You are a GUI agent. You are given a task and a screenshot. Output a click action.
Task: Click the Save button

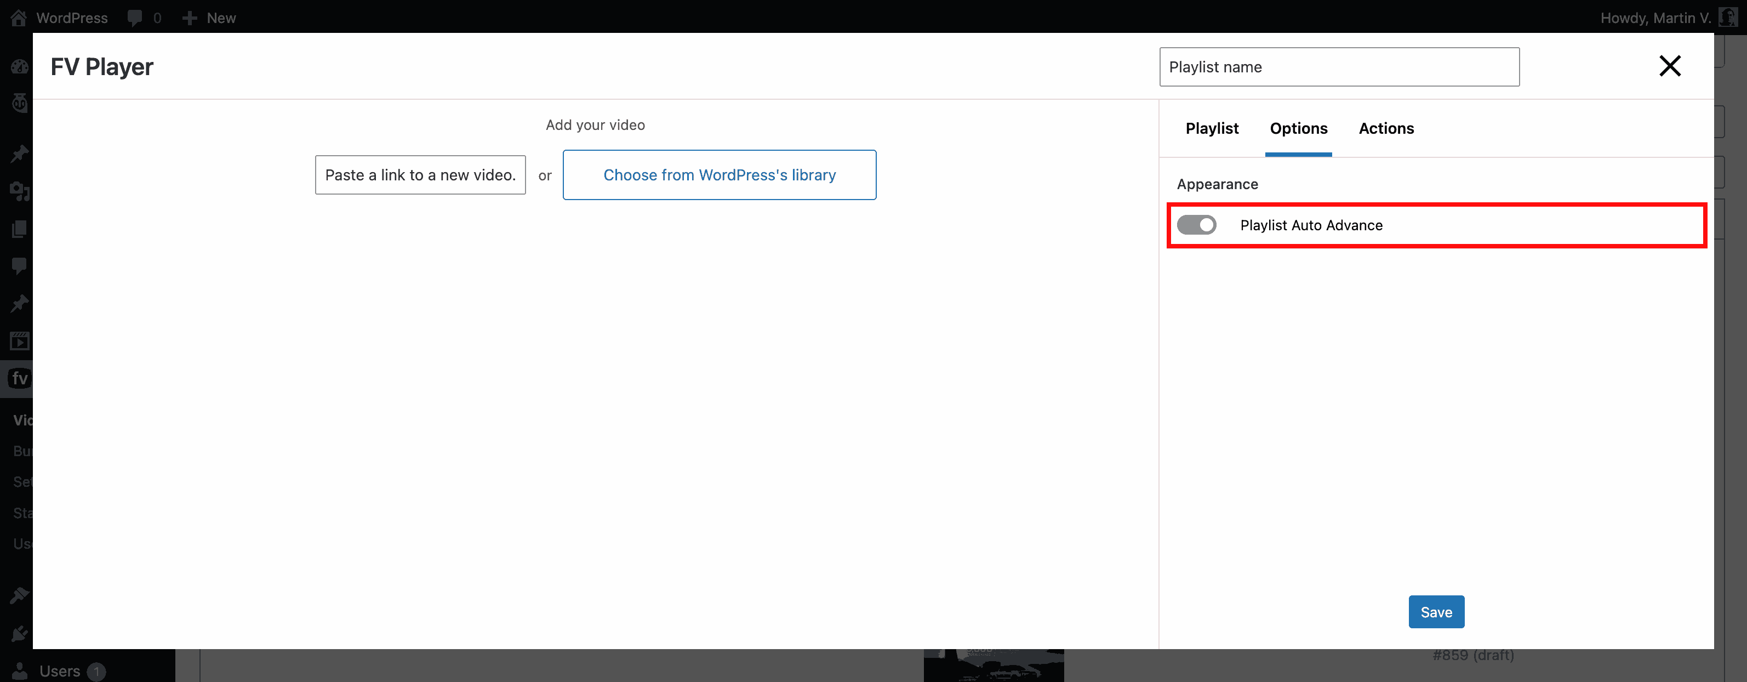1436,612
